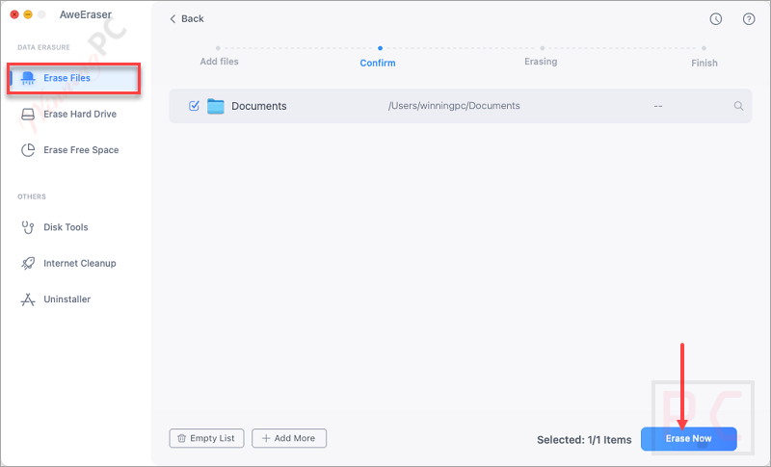Close the AweEraser window with red button

pos(14,14)
